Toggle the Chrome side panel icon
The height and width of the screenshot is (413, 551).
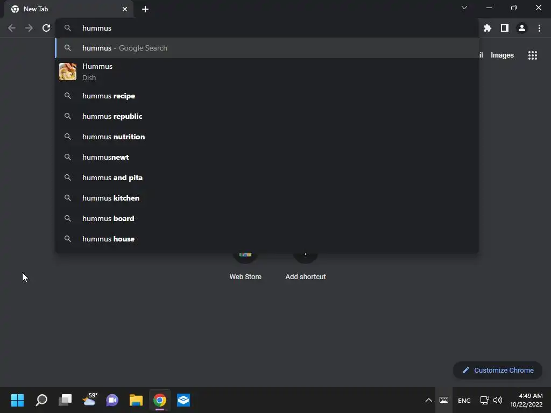505,28
